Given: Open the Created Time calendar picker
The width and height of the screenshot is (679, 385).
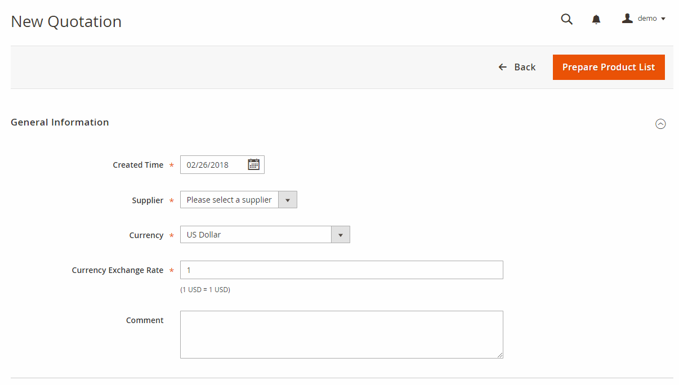Looking at the screenshot, I should pos(254,164).
